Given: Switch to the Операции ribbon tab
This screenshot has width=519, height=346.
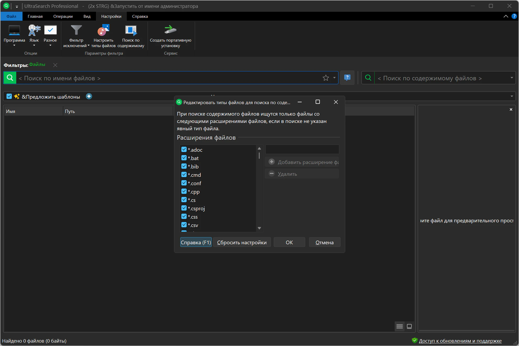Looking at the screenshot, I should click(x=63, y=16).
